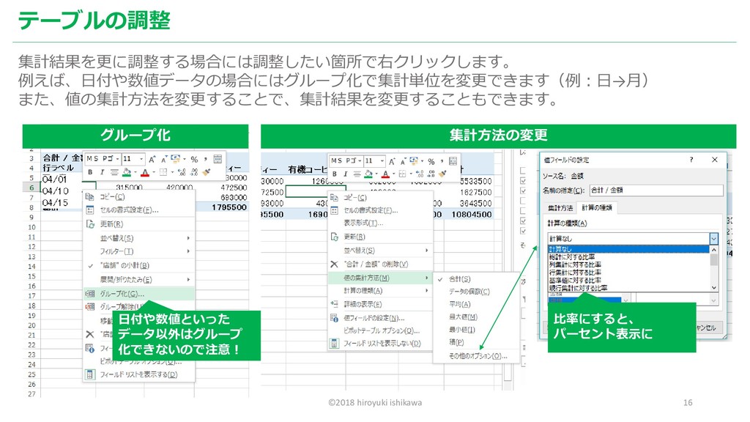This screenshot has width=750, height=422.
Task: Click row label 04/15 in the pivot table
Action: click(56, 202)
